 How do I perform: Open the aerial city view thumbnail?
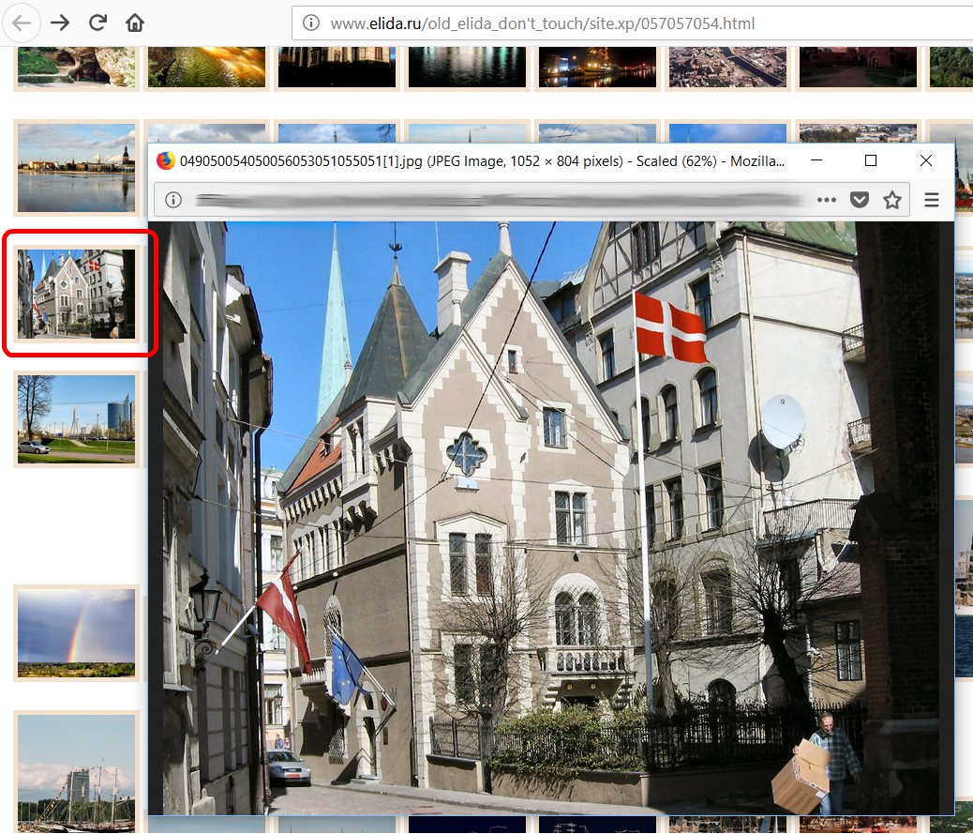[x=728, y=67]
